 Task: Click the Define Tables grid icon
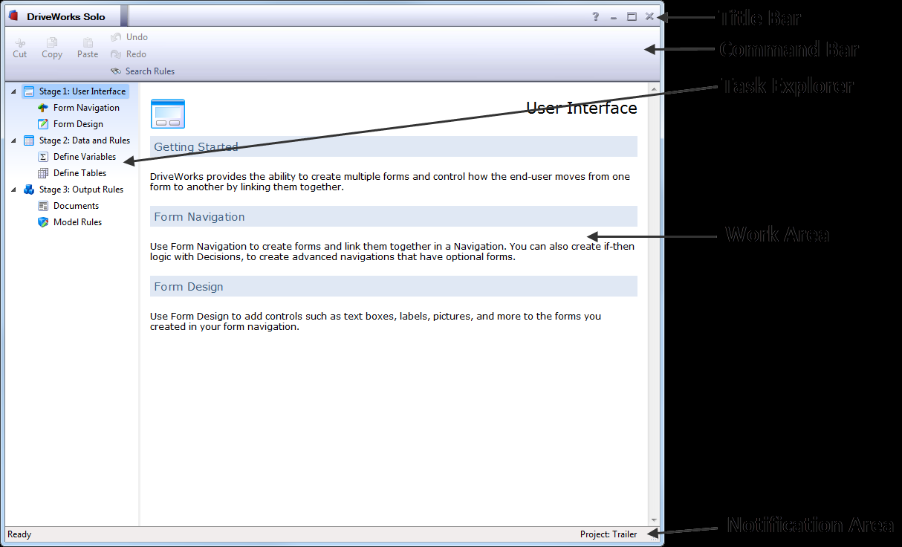(43, 173)
